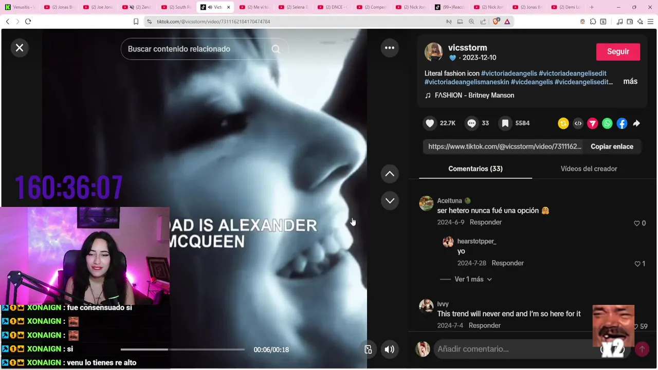Viewport: 658px width, 370px height.
Task: Reload the page
Action: click(x=28, y=22)
